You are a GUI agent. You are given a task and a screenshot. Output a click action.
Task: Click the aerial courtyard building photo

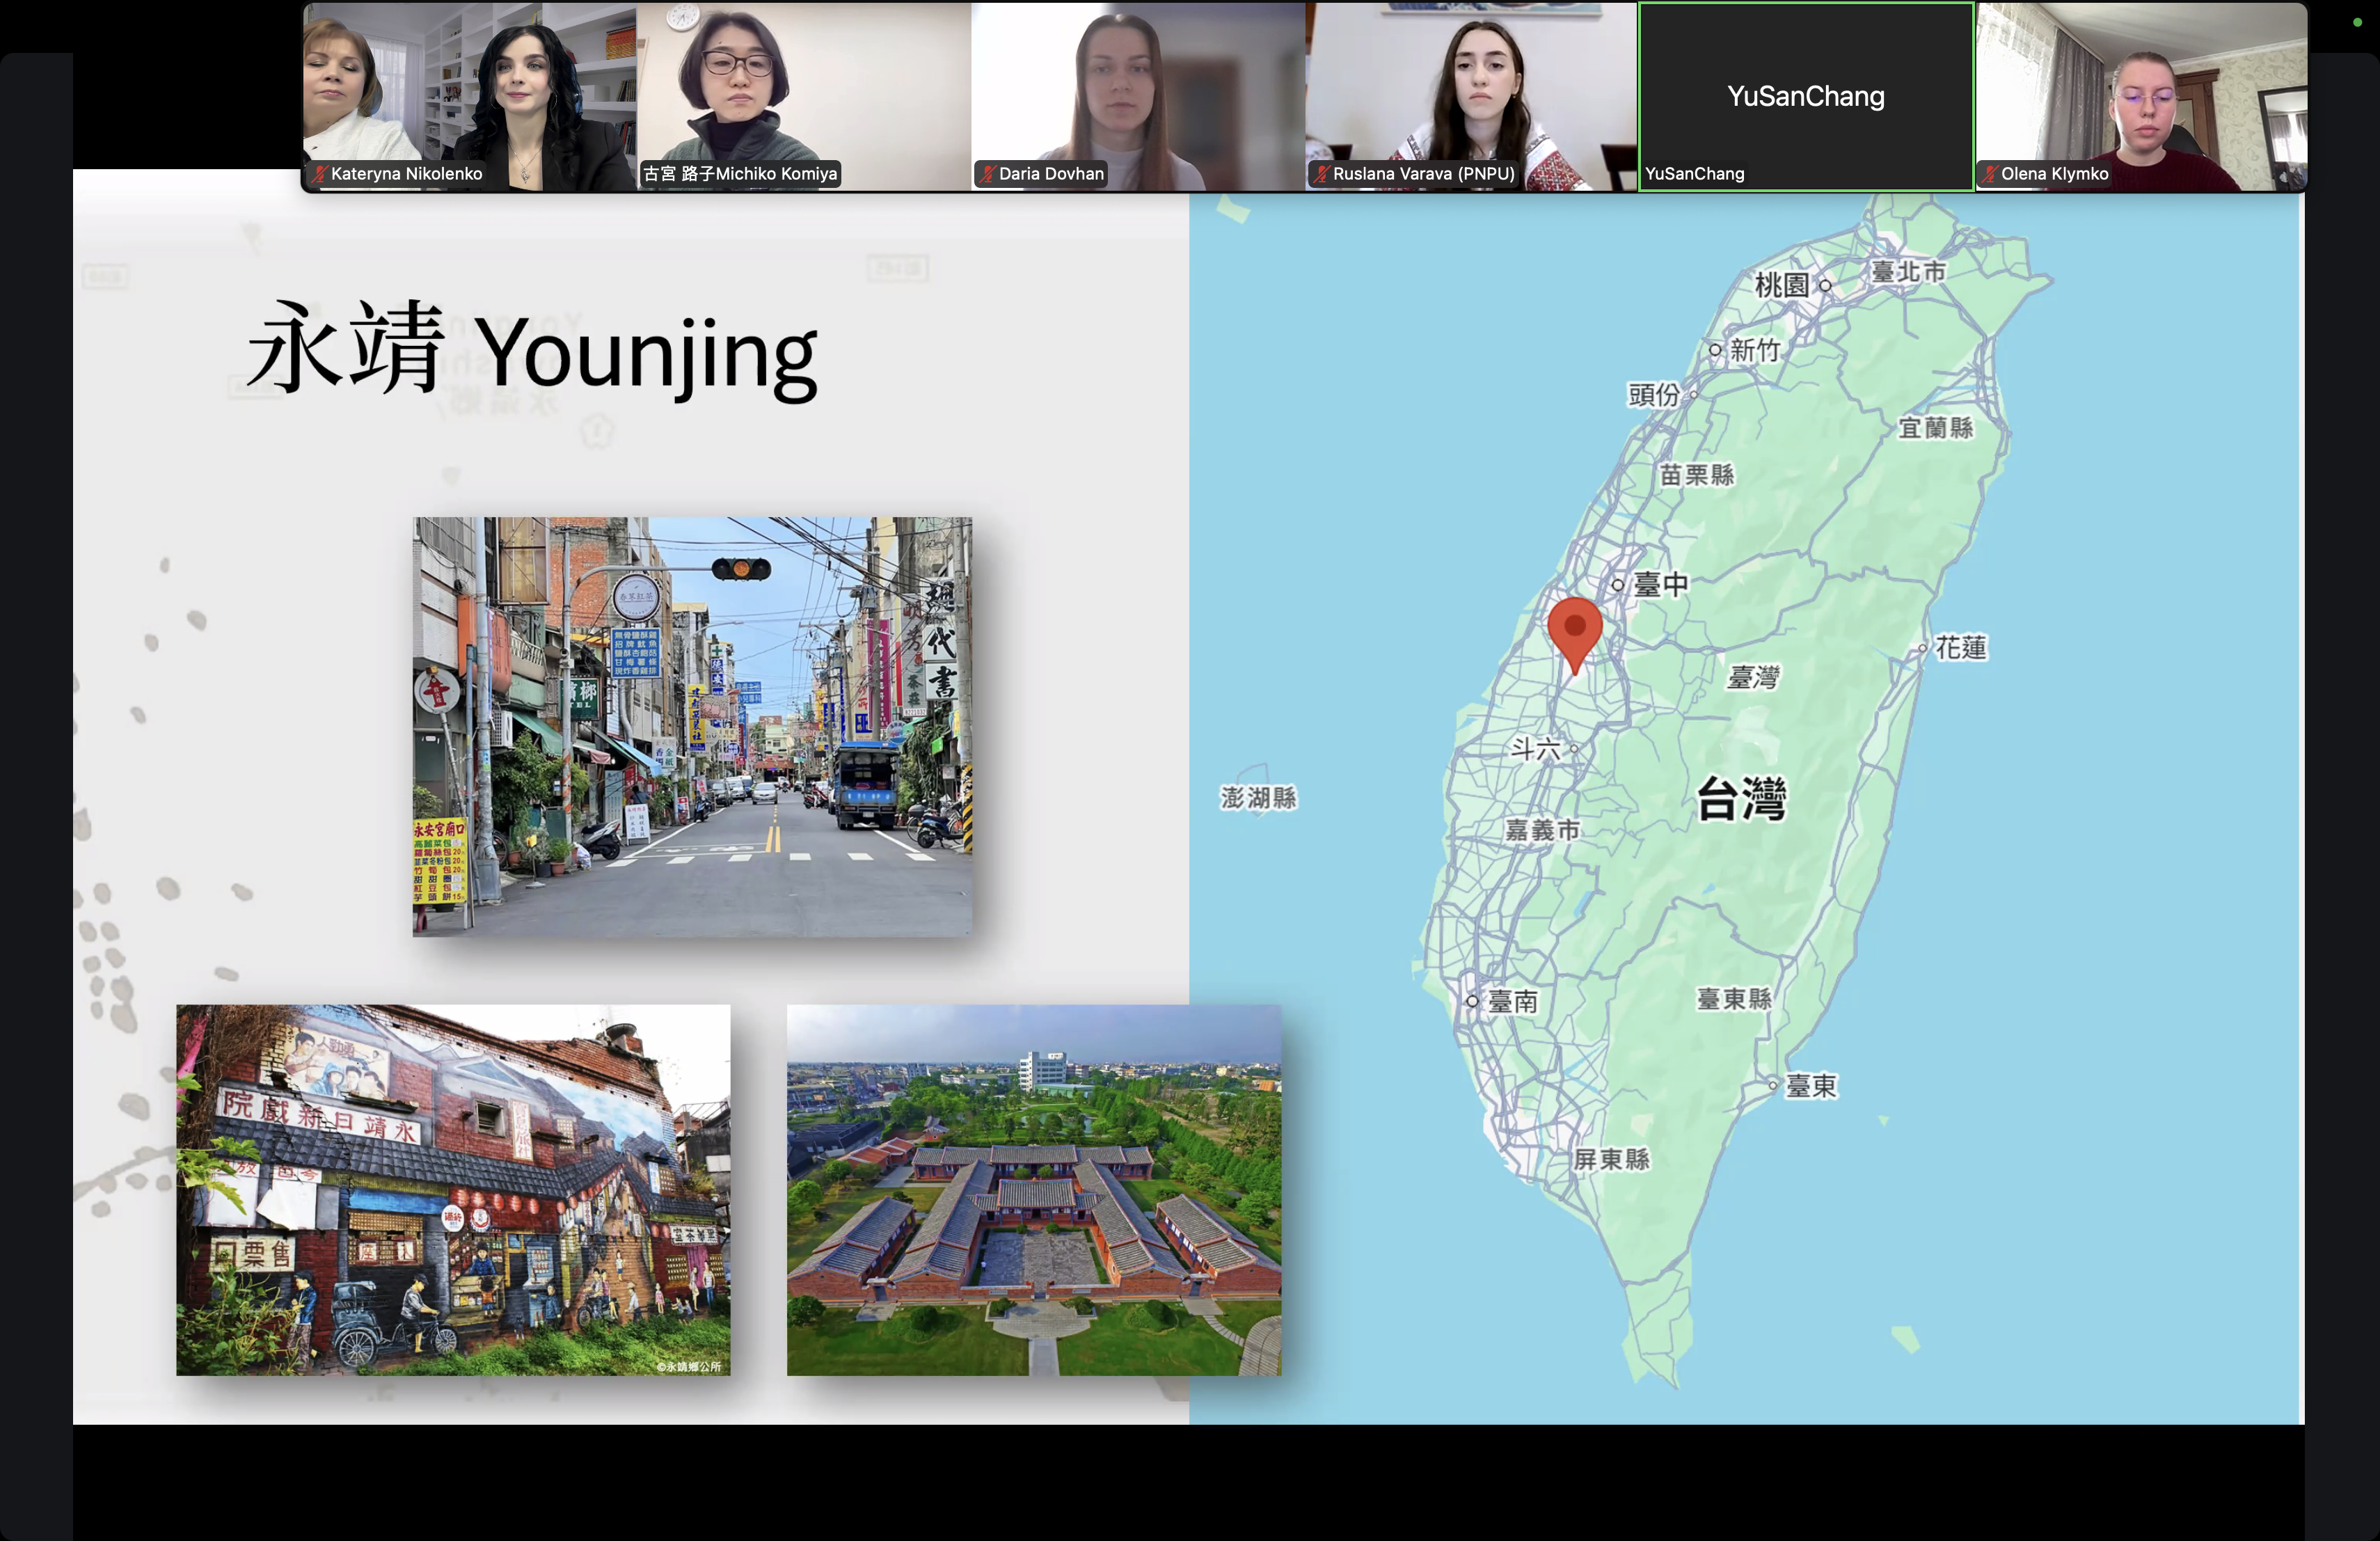pyautogui.click(x=1033, y=1189)
